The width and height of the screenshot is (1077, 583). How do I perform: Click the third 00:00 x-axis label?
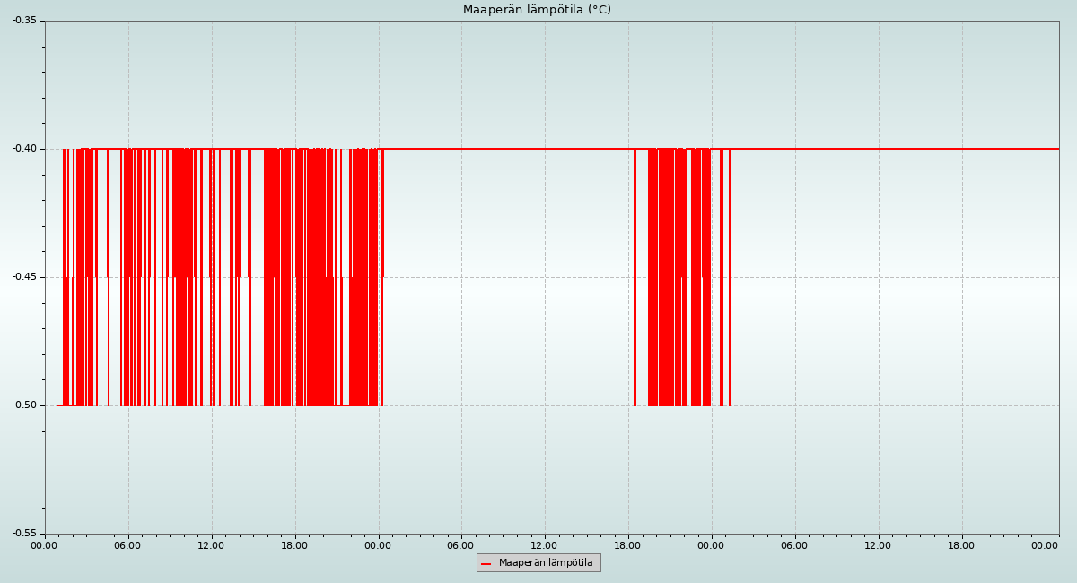(x=711, y=545)
